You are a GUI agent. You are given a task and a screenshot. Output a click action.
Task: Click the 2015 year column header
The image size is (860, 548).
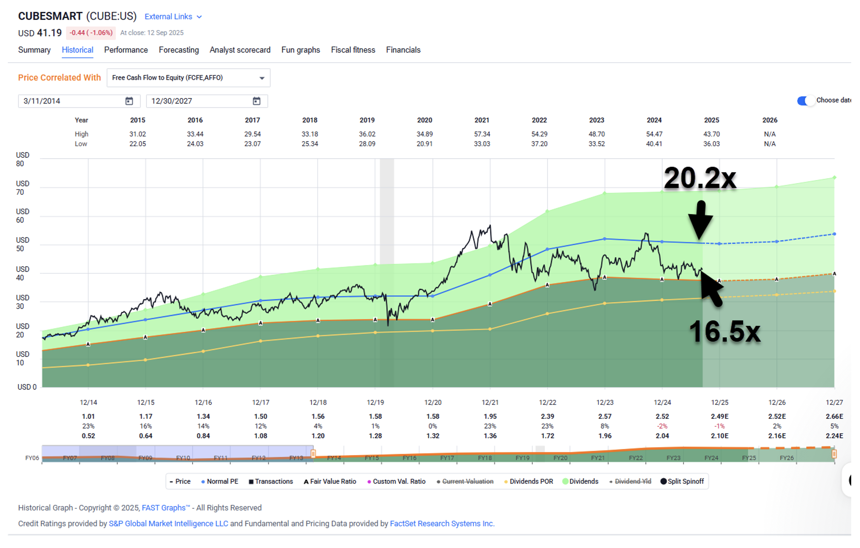click(138, 120)
